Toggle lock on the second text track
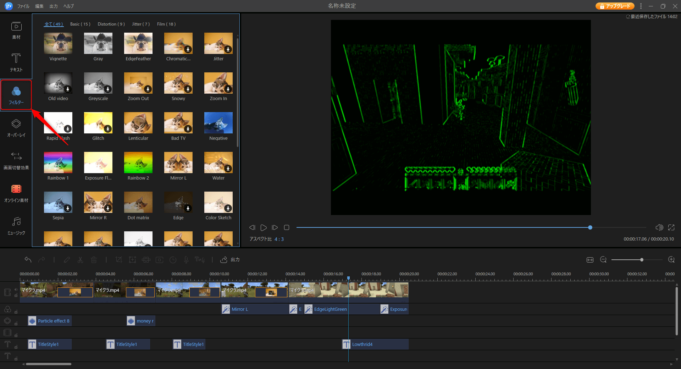This screenshot has height=369, width=681. [16, 359]
